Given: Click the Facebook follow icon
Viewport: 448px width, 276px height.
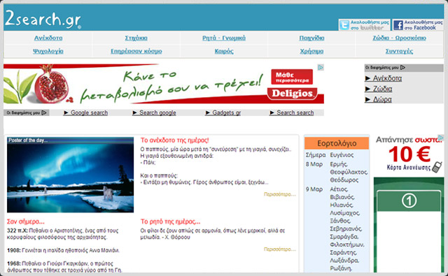Looking at the screenshot, I should click(398, 25).
